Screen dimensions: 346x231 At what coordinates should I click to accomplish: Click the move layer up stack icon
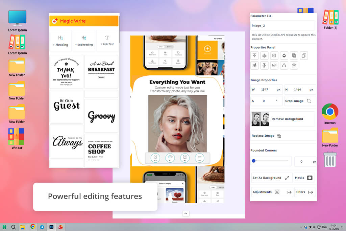tap(264, 55)
